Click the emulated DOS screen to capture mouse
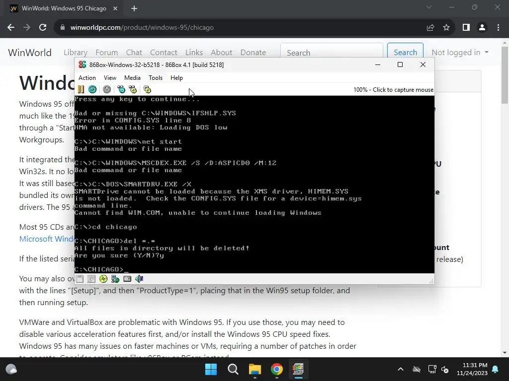509x381 pixels. coord(254,185)
